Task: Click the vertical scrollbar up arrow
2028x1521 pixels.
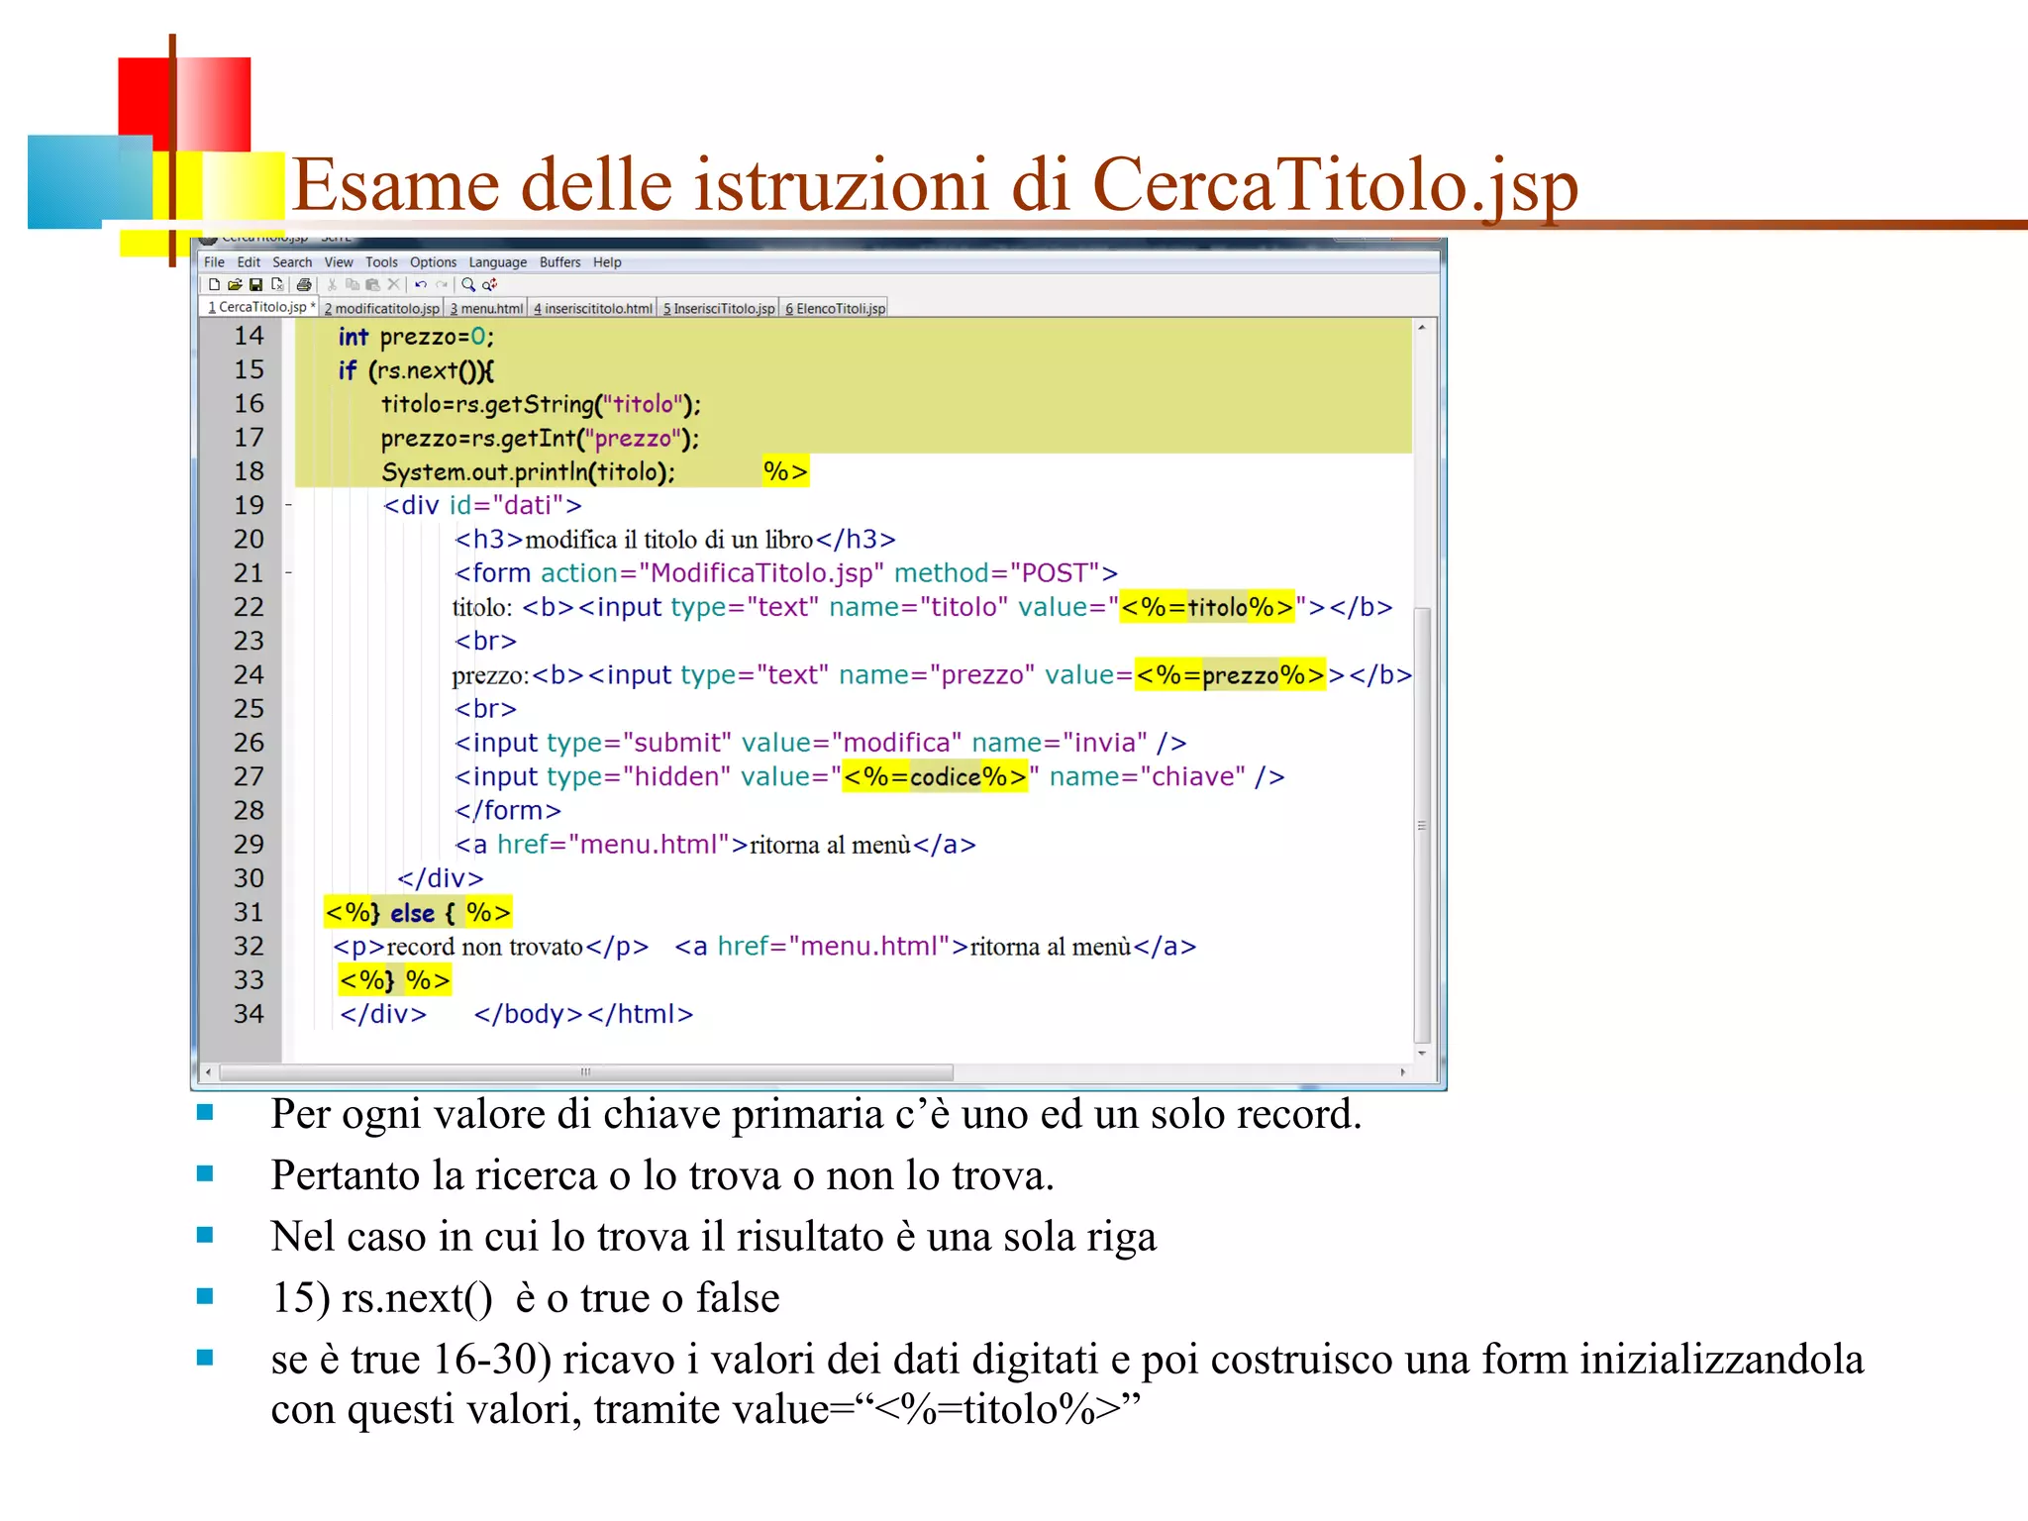Action: click(x=1422, y=327)
